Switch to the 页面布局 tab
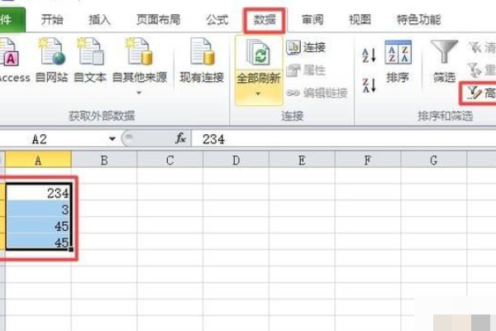The height and width of the screenshot is (331, 496). 159,20
